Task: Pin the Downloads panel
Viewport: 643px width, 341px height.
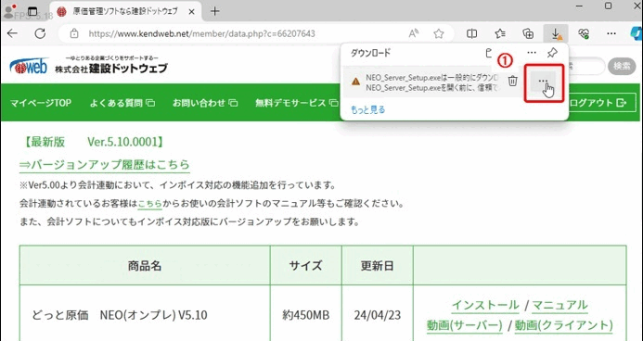Action: (552, 53)
